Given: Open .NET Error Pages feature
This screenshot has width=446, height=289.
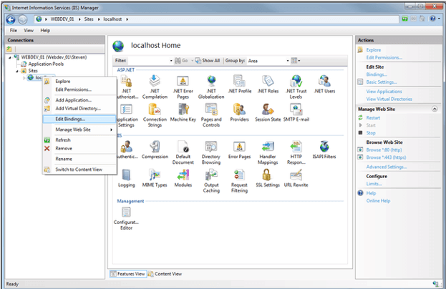Looking at the screenshot, I should (x=183, y=87).
